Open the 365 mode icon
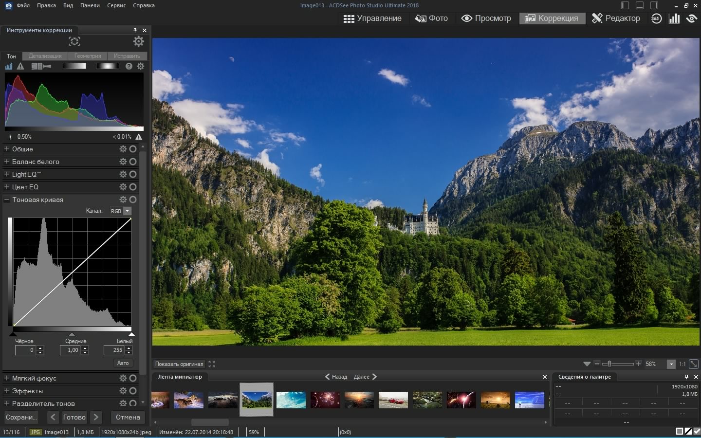 [656, 18]
